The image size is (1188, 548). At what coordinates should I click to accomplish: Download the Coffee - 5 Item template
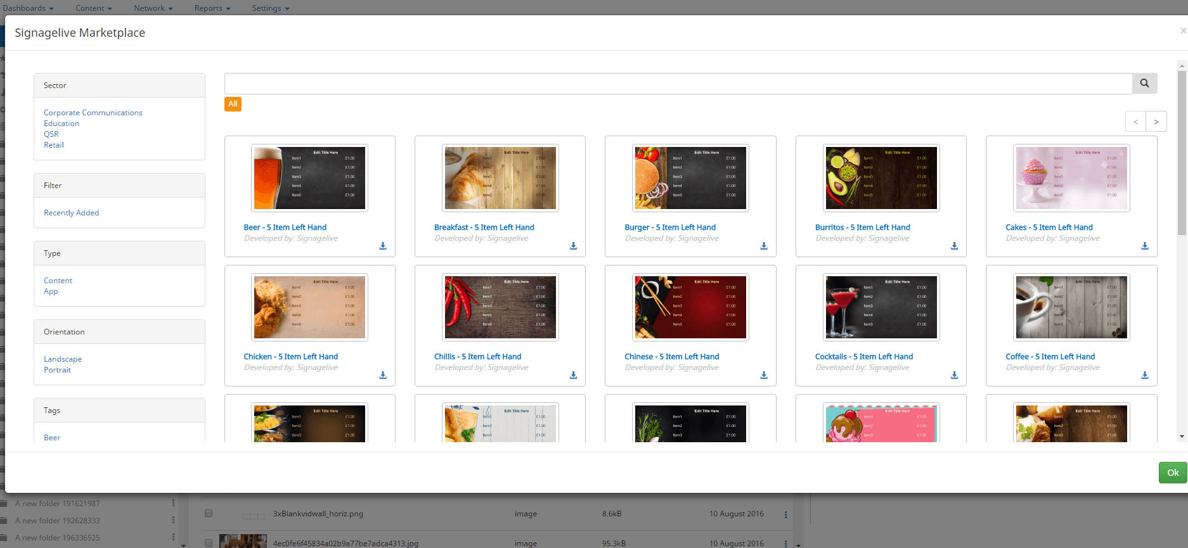click(1145, 375)
